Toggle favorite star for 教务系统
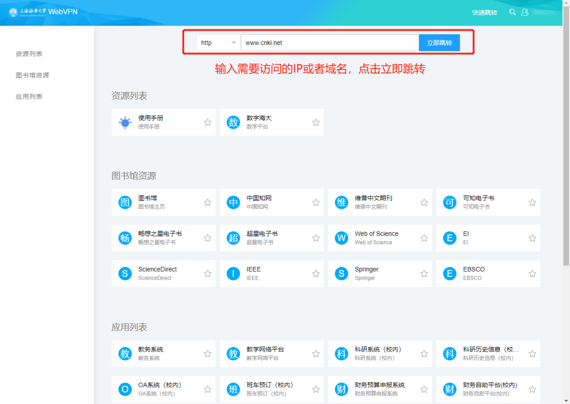 (208, 354)
